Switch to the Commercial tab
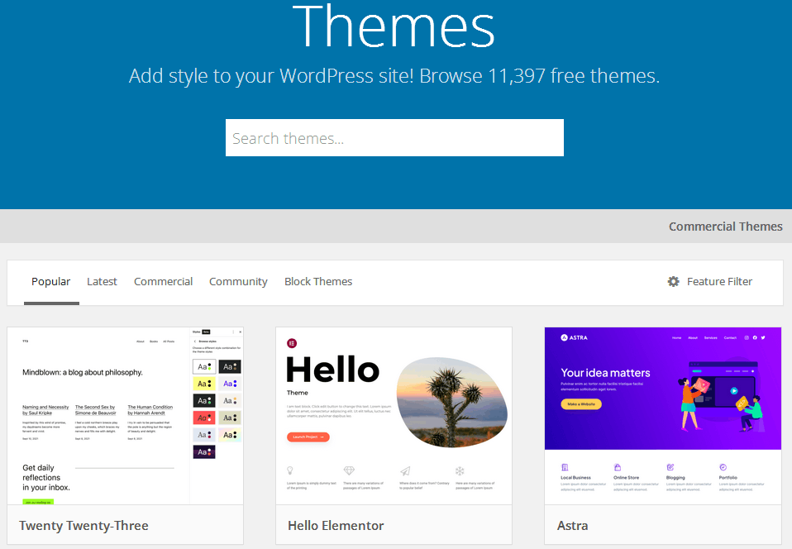The width and height of the screenshot is (792, 549). coord(163,281)
